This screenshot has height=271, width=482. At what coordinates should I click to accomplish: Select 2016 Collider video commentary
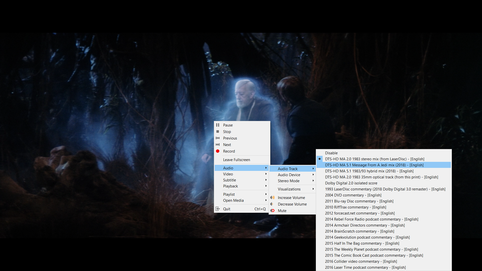pyautogui.click(x=384, y=261)
